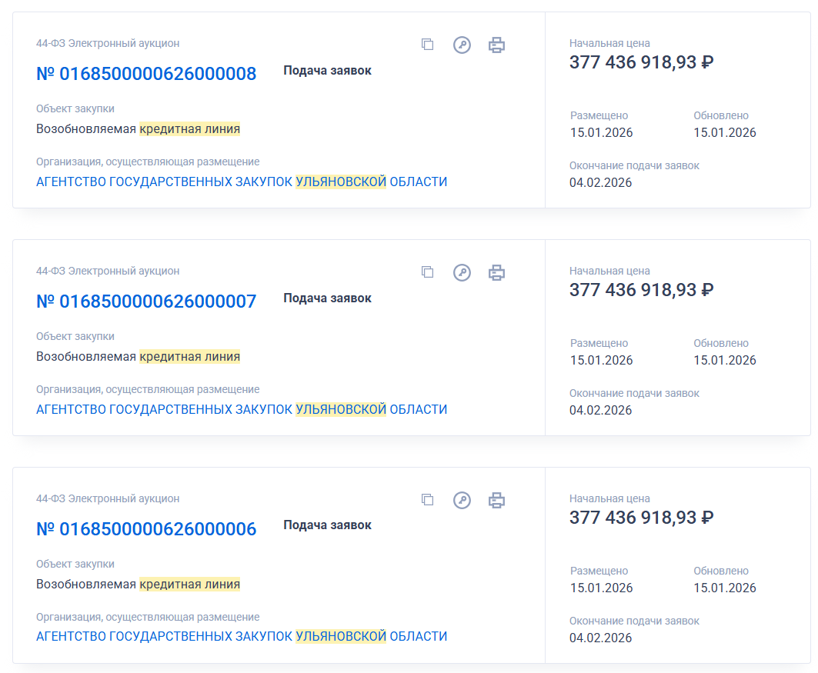Click 'Подача заявок' status in the first card
818x673 pixels.
coord(327,71)
